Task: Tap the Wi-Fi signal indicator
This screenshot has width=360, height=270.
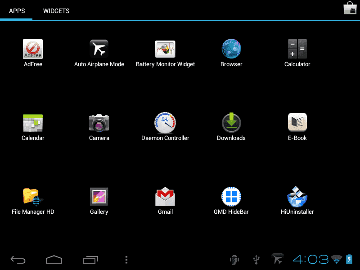Action: coord(337,259)
